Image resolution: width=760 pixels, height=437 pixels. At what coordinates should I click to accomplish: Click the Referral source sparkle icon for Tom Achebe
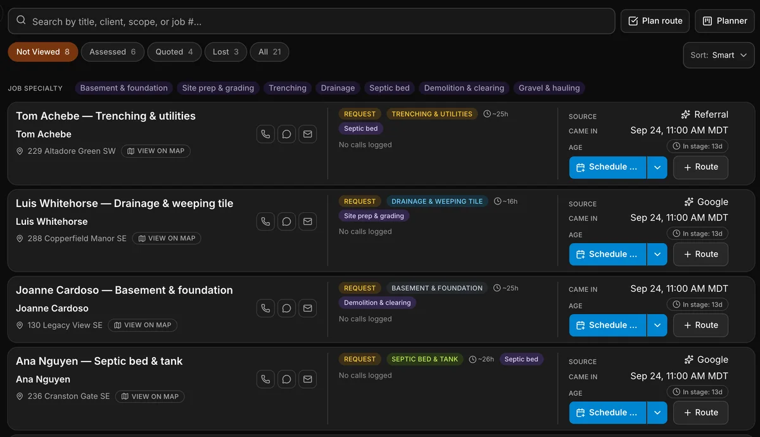[x=685, y=115]
